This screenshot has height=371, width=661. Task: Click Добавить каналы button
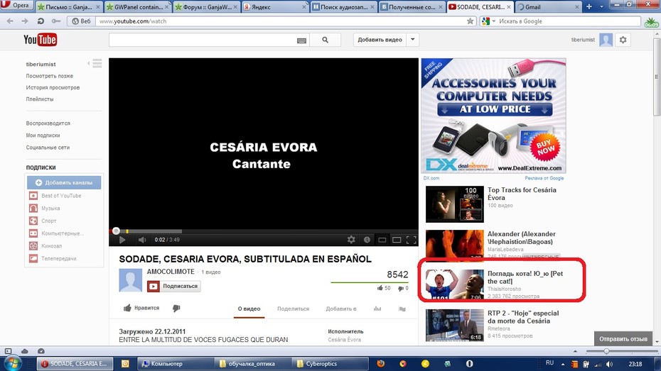(64, 182)
